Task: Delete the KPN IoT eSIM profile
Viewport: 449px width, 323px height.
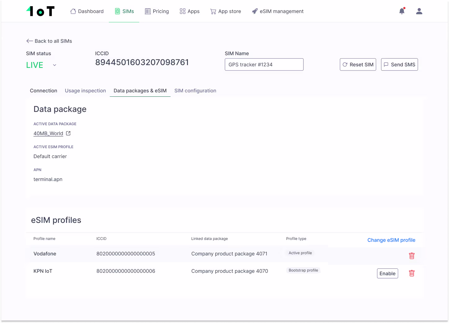Action: point(412,273)
